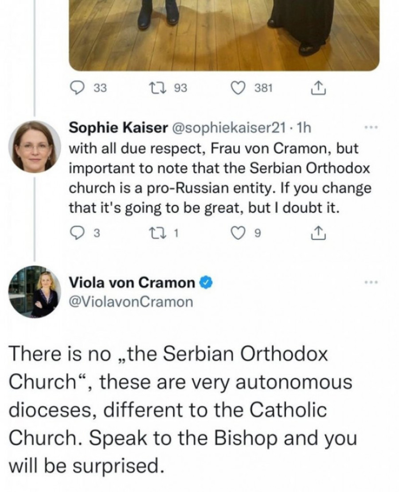
Task: Open Viola von Cramon's profile picture
Action: click(35, 291)
